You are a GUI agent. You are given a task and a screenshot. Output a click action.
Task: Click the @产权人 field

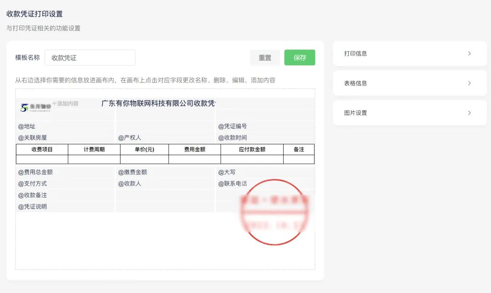point(130,138)
